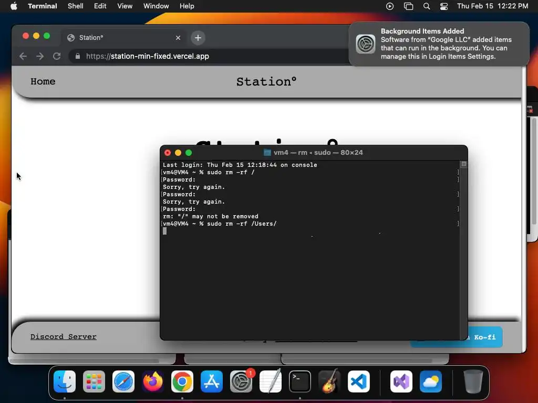Open Control Center in the menu bar

(x=444, y=6)
